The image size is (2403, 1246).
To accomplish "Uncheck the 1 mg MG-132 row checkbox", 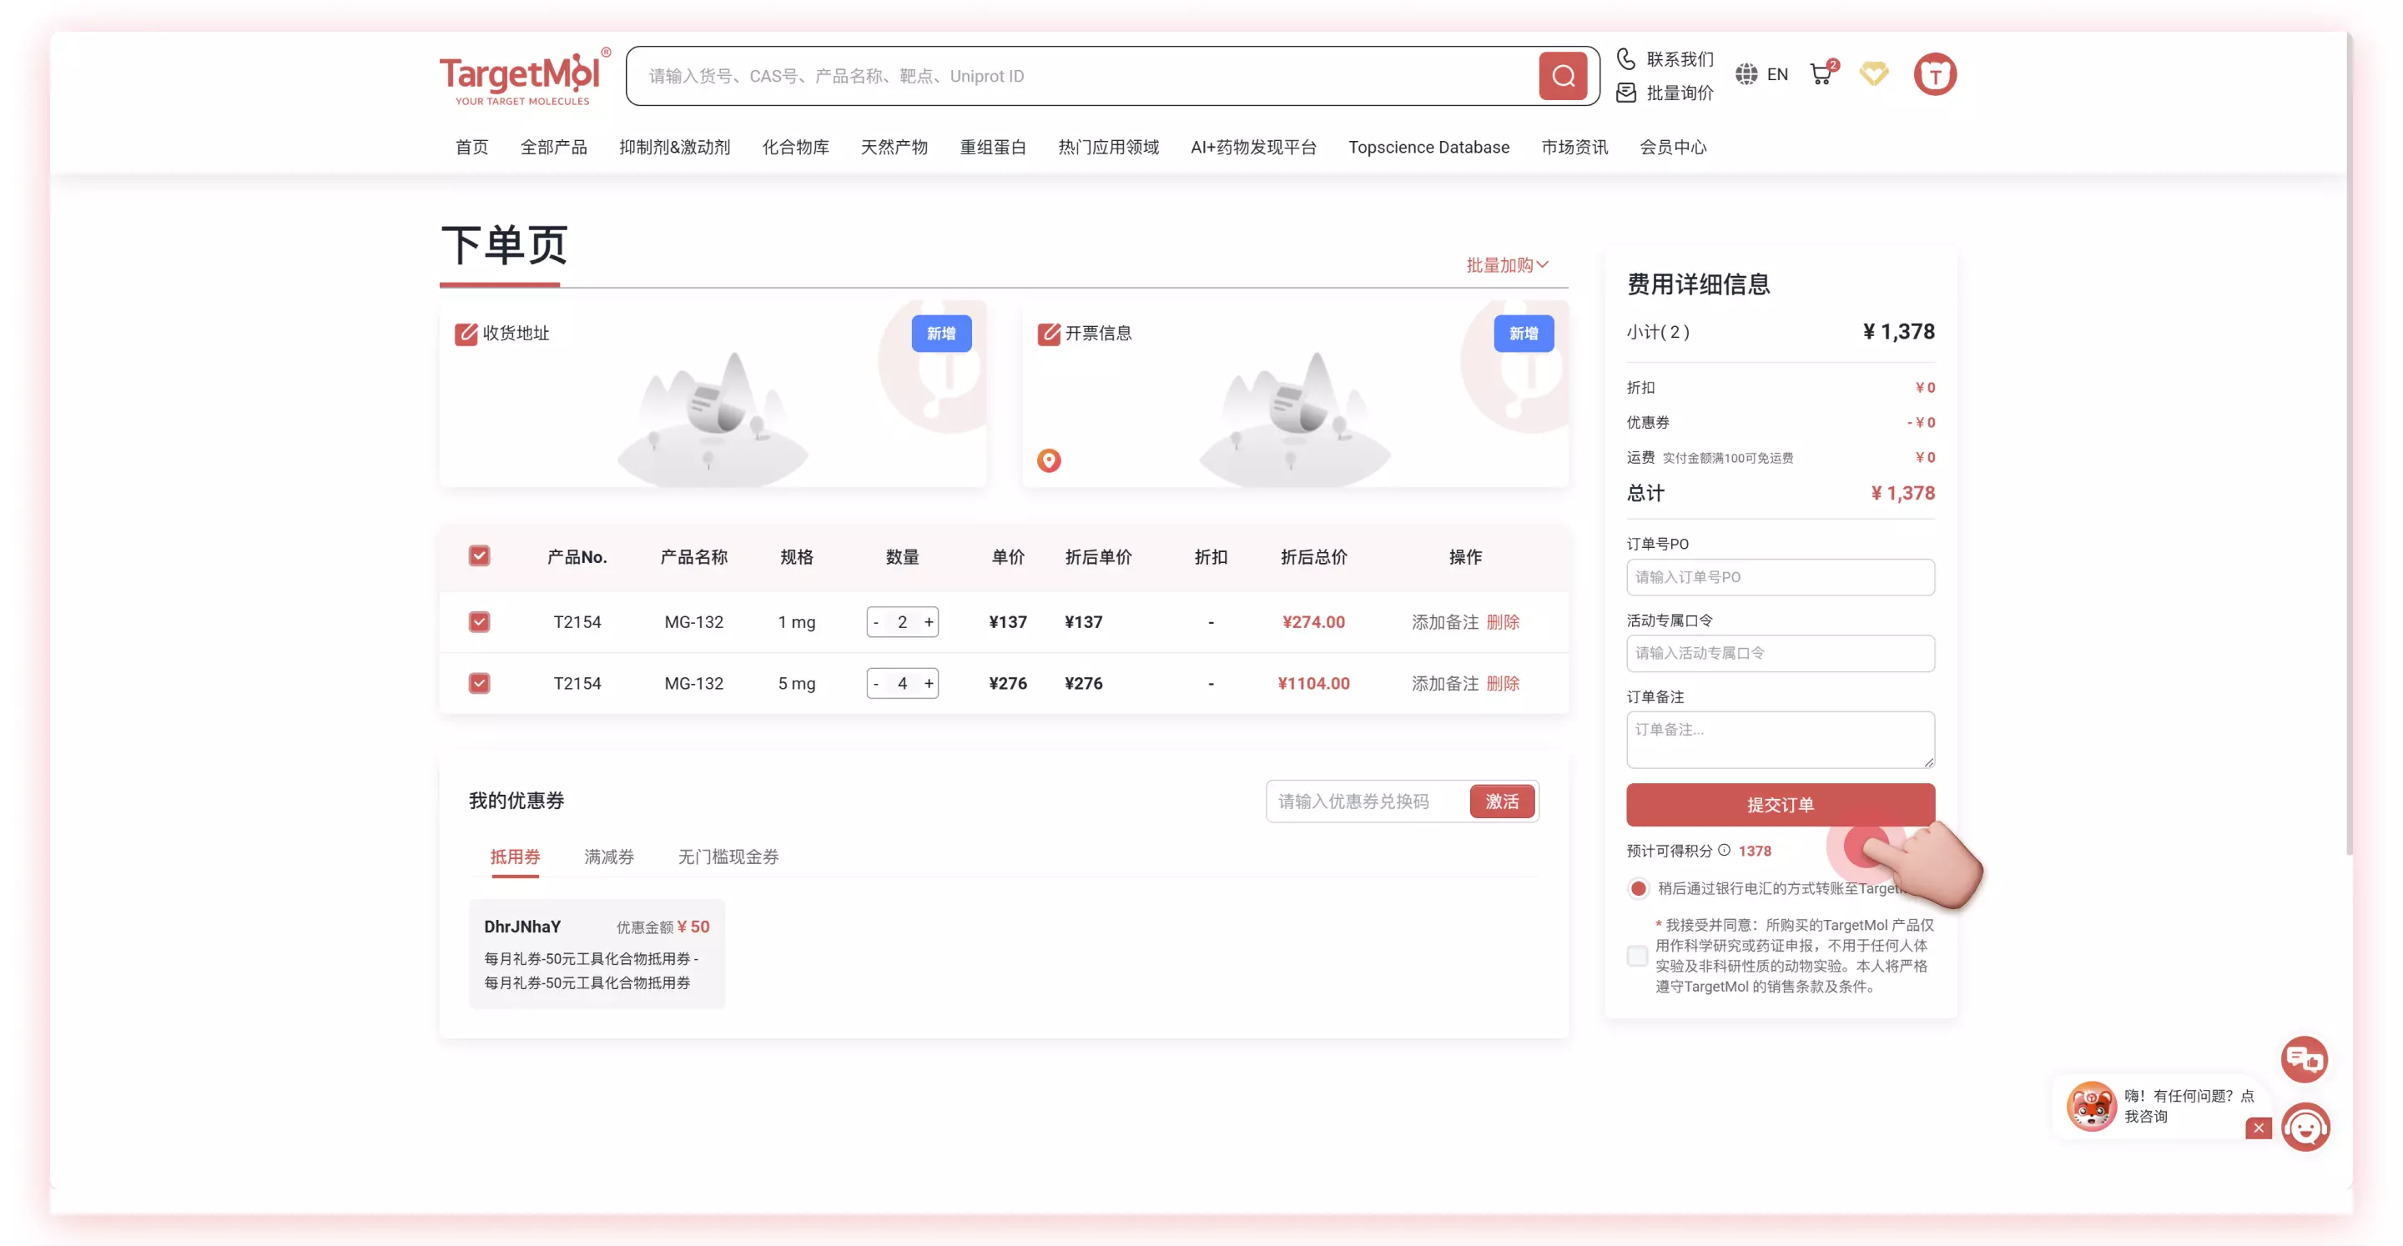I will 480,621.
